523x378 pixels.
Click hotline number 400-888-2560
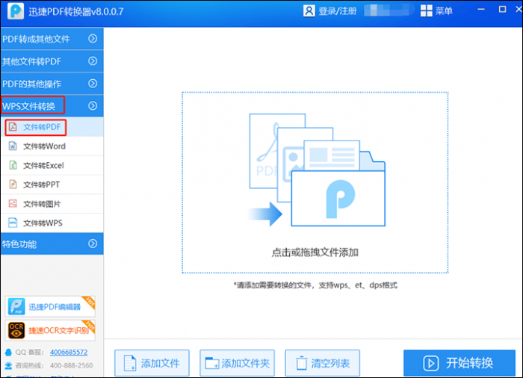click(x=72, y=365)
